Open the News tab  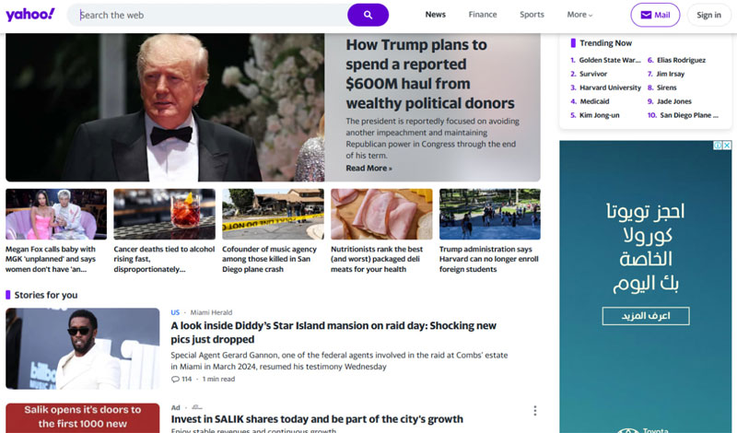(x=435, y=15)
